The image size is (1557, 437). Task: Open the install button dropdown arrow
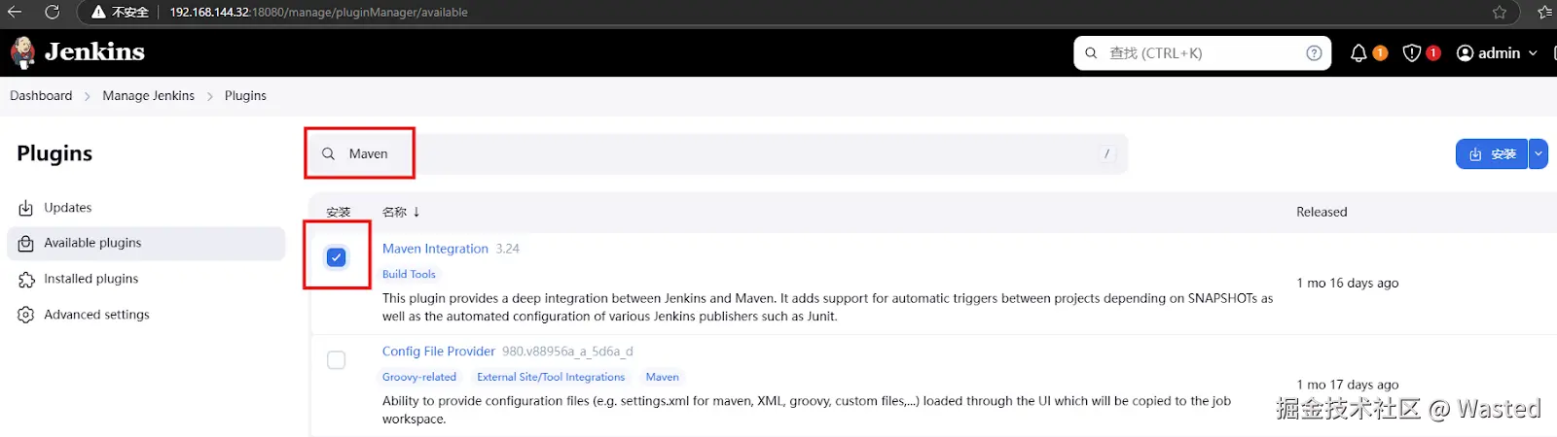1539,153
